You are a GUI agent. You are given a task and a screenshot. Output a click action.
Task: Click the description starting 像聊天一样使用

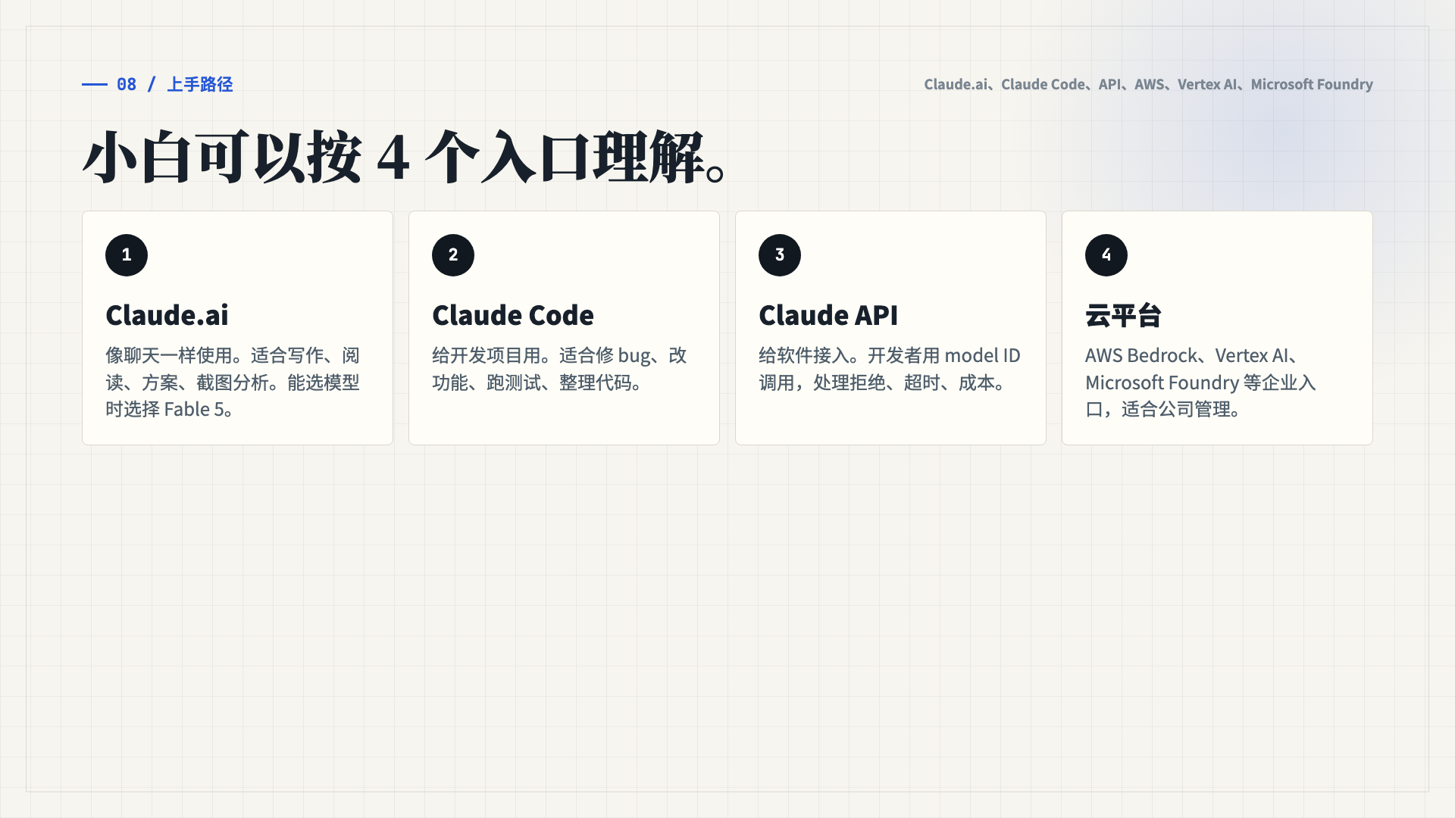233,382
